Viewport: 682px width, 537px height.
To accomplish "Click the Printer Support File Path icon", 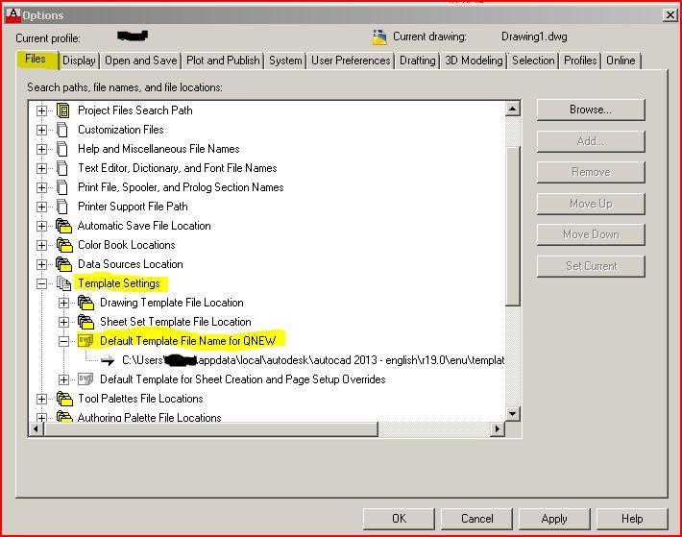I will click(x=62, y=207).
